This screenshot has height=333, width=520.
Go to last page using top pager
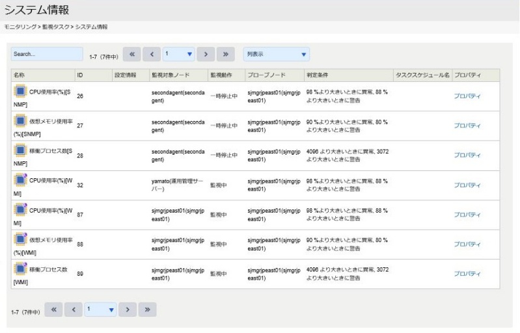click(x=226, y=54)
